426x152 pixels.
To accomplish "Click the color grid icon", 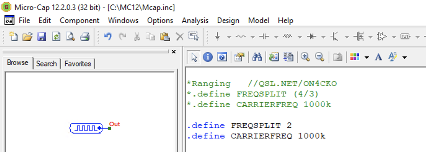I will tap(354, 57).
